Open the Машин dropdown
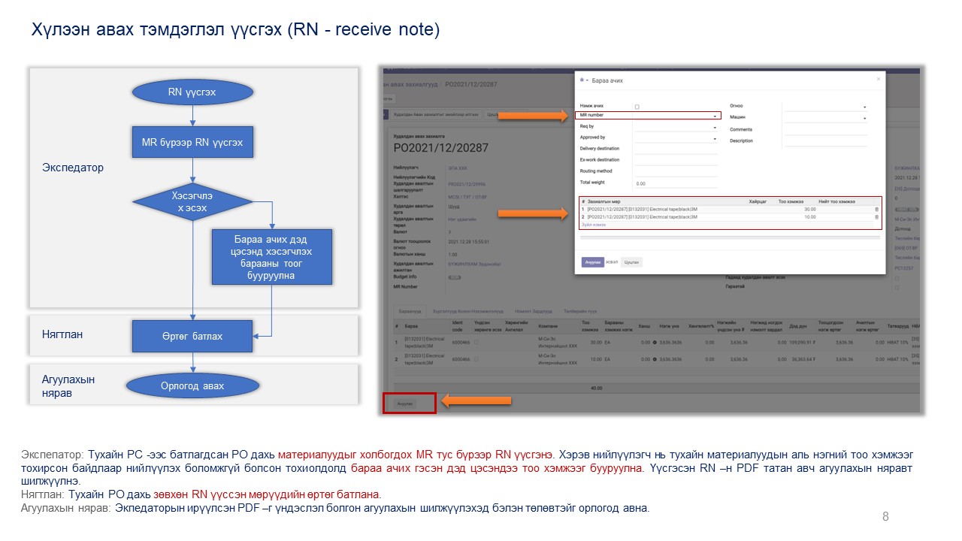962x541 pixels. point(864,118)
